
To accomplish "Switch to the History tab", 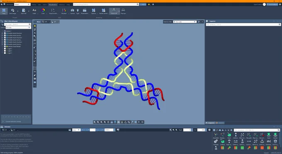I will coord(220,123).
